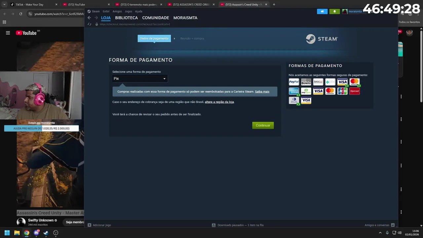Open Discord from the taskbar
Screen dimensions: 423x238
point(36,233)
